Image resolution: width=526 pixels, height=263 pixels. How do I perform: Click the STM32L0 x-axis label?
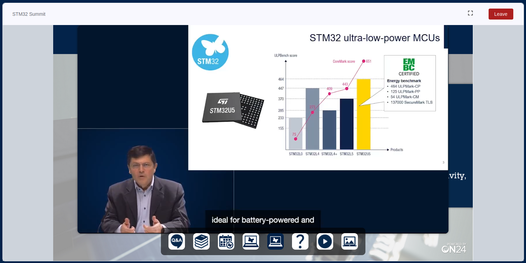(x=296, y=154)
